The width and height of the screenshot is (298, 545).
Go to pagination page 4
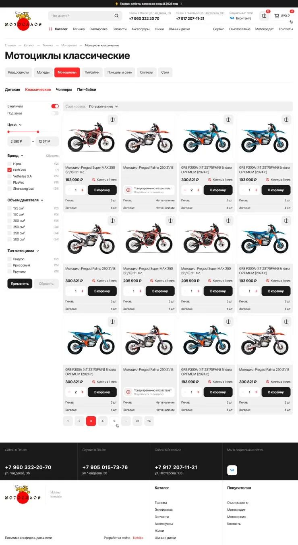pos(102,421)
